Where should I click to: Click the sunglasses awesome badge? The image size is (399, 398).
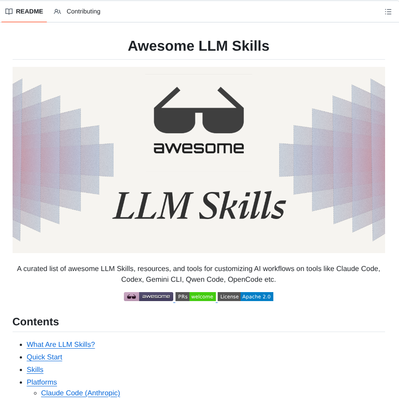[148, 297]
